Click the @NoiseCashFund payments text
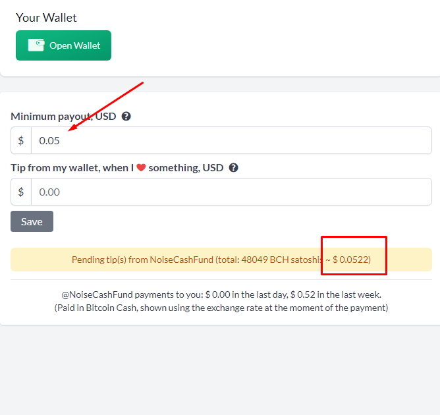440x415 pixels. click(x=221, y=294)
